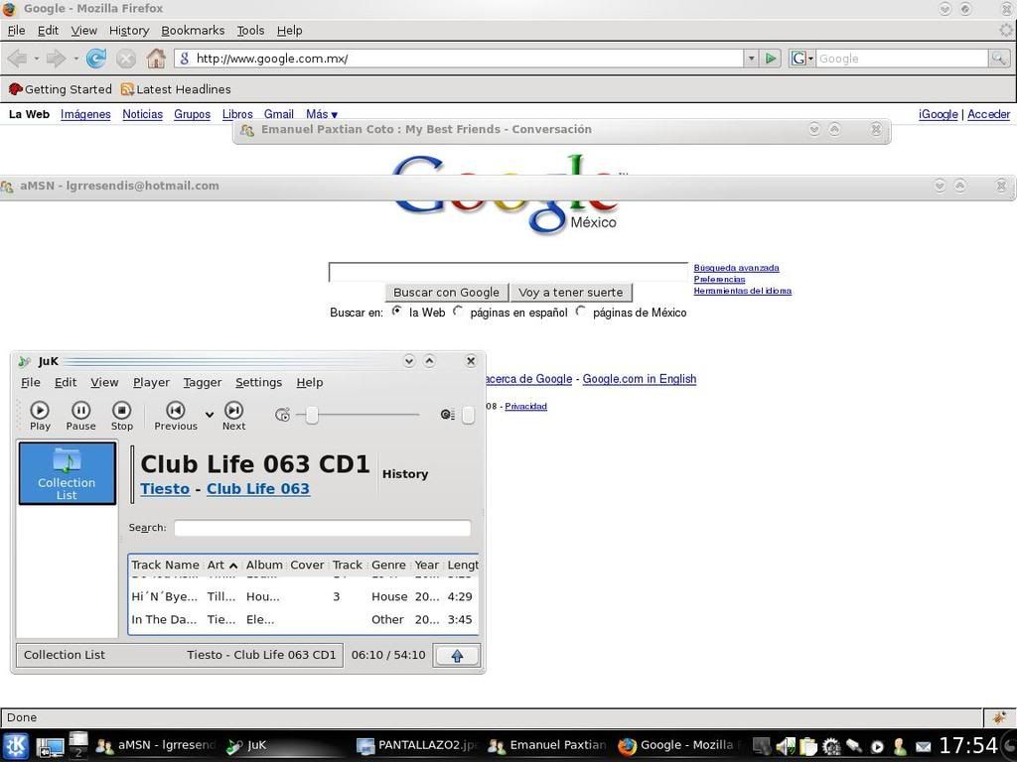The width and height of the screenshot is (1017, 762).
Task: Switch to aMSN taskbar entry
Action: pyautogui.click(x=155, y=746)
